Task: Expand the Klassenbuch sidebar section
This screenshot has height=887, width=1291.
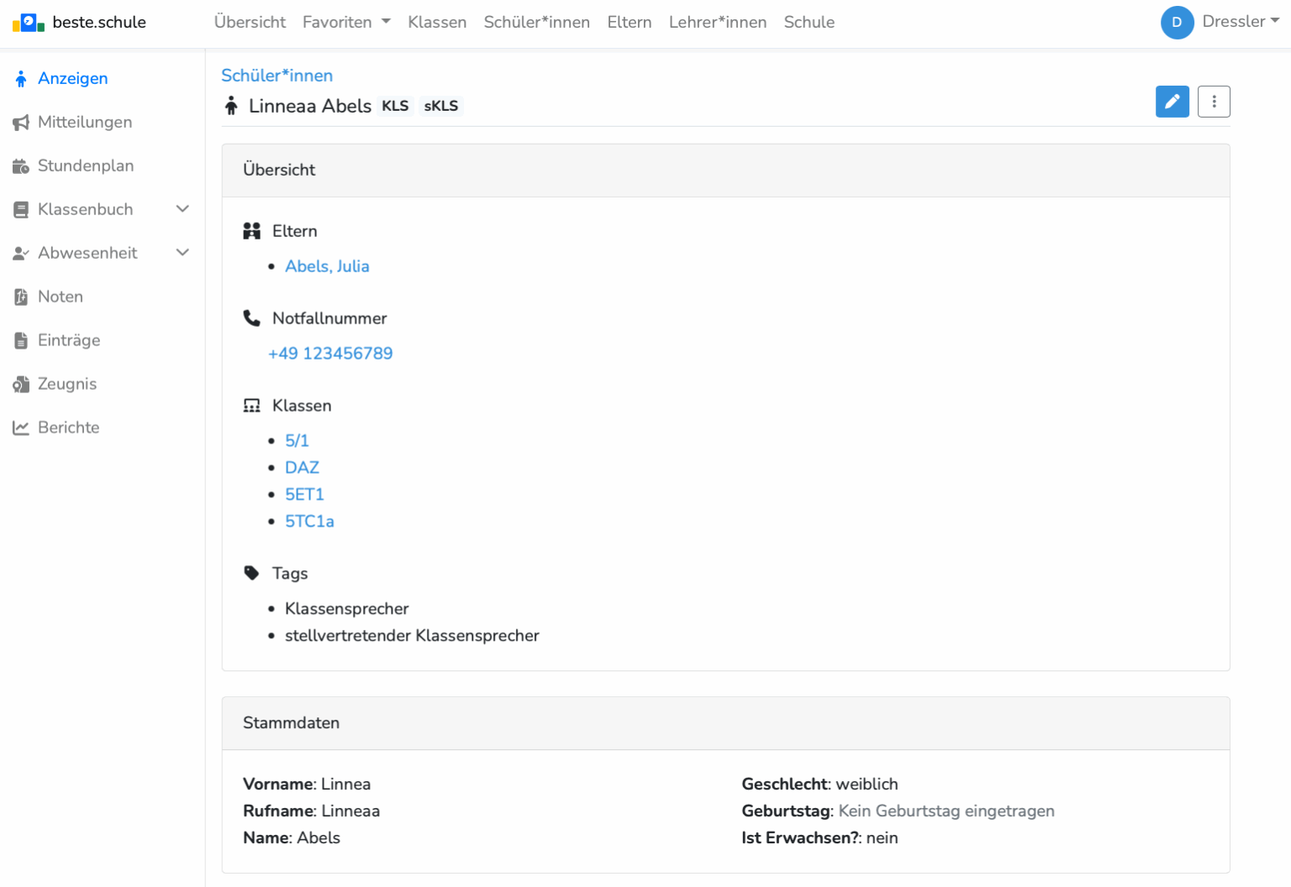Action: (182, 209)
